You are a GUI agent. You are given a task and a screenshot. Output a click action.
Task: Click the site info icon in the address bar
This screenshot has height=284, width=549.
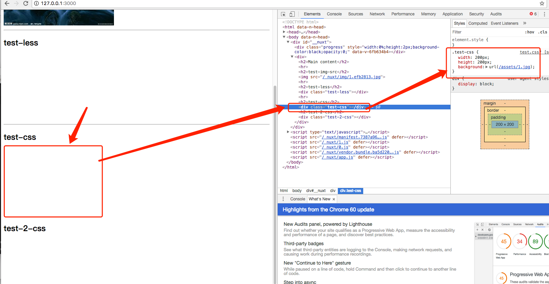click(36, 3)
